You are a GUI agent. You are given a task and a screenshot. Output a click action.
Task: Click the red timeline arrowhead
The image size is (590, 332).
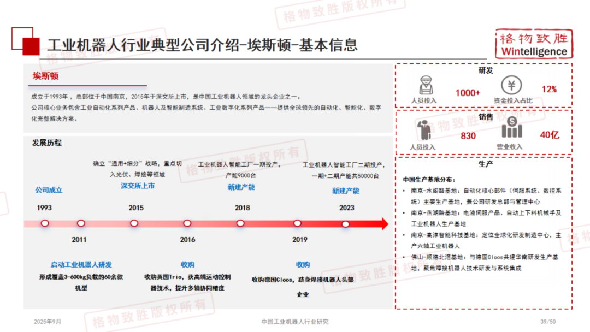click(385, 224)
